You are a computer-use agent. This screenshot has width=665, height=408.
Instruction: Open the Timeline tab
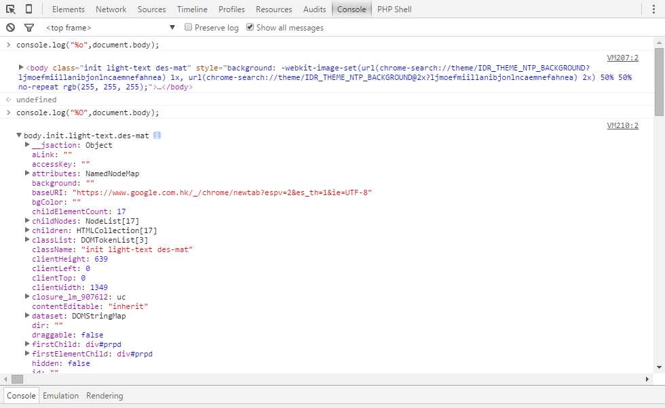point(192,9)
